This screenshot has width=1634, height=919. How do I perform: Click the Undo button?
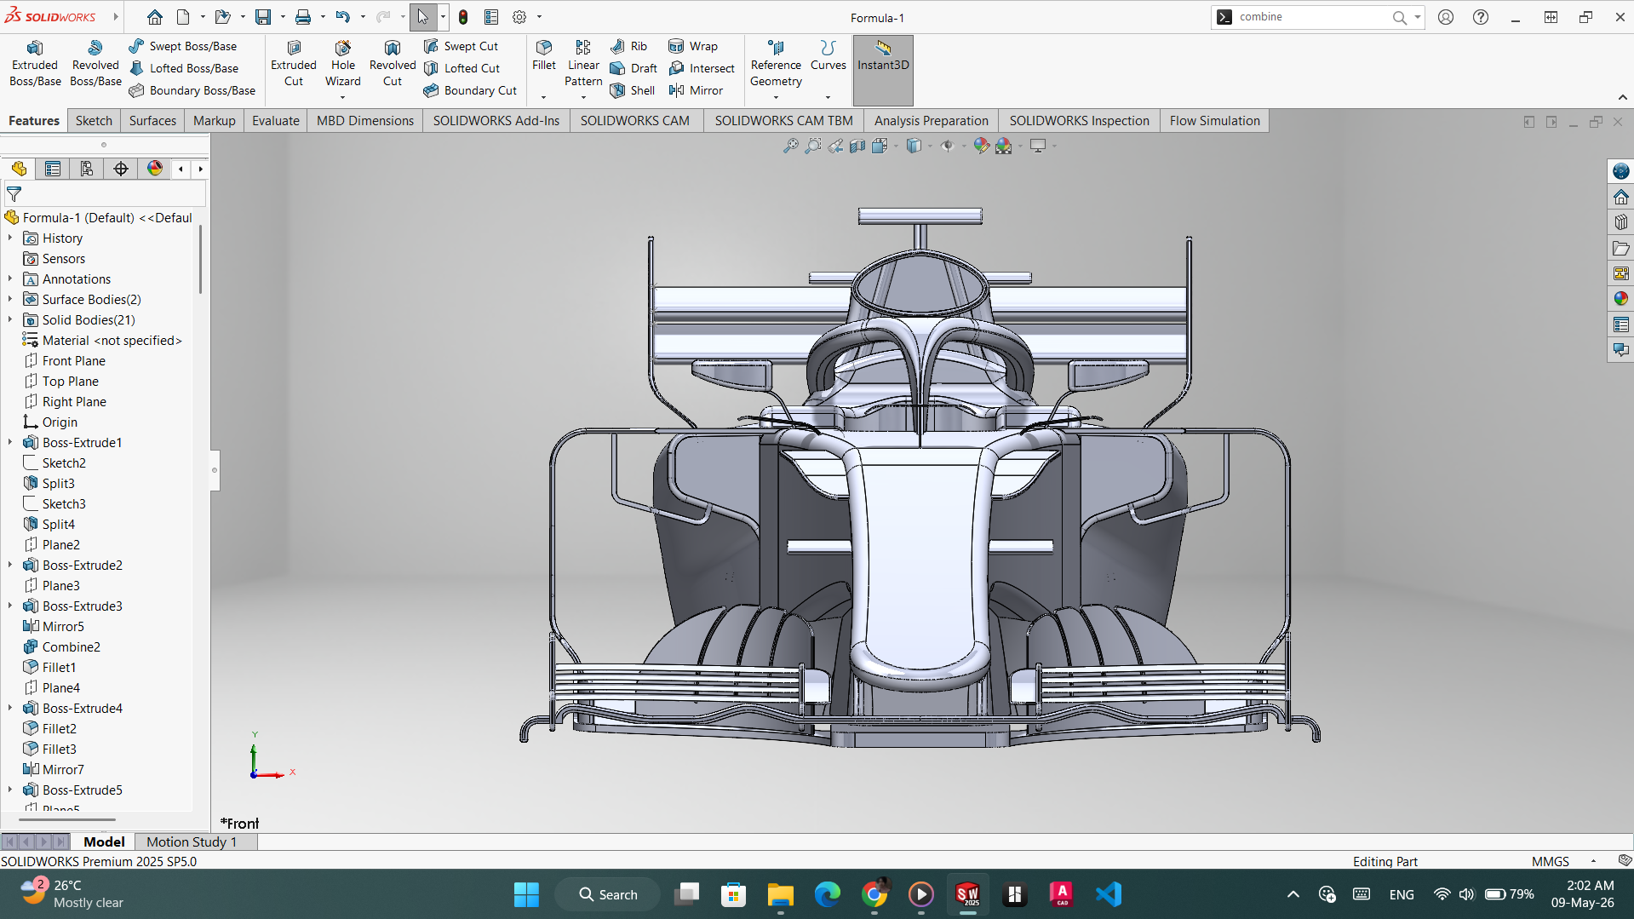pos(342,17)
